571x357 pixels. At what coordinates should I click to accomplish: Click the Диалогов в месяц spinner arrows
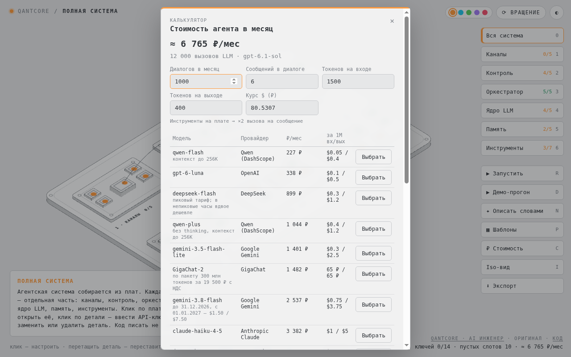pos(234,81)
